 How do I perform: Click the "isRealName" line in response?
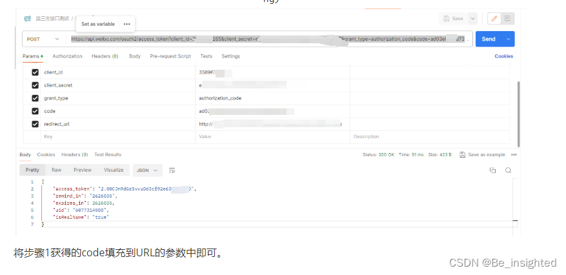point(81,218)
